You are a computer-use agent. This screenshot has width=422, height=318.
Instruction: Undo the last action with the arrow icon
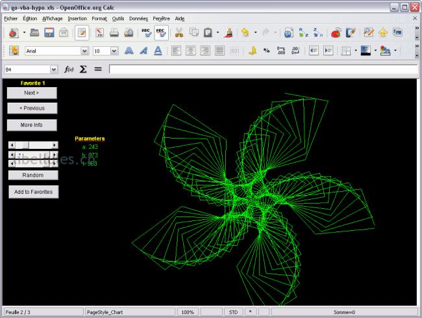tap(245, 33)
